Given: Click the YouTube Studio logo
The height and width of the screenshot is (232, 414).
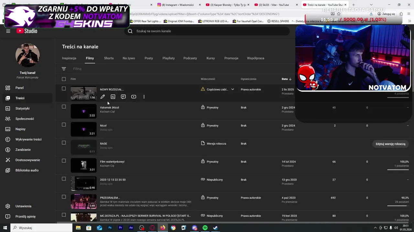Looking at the screenshot, I should [27, 31].
